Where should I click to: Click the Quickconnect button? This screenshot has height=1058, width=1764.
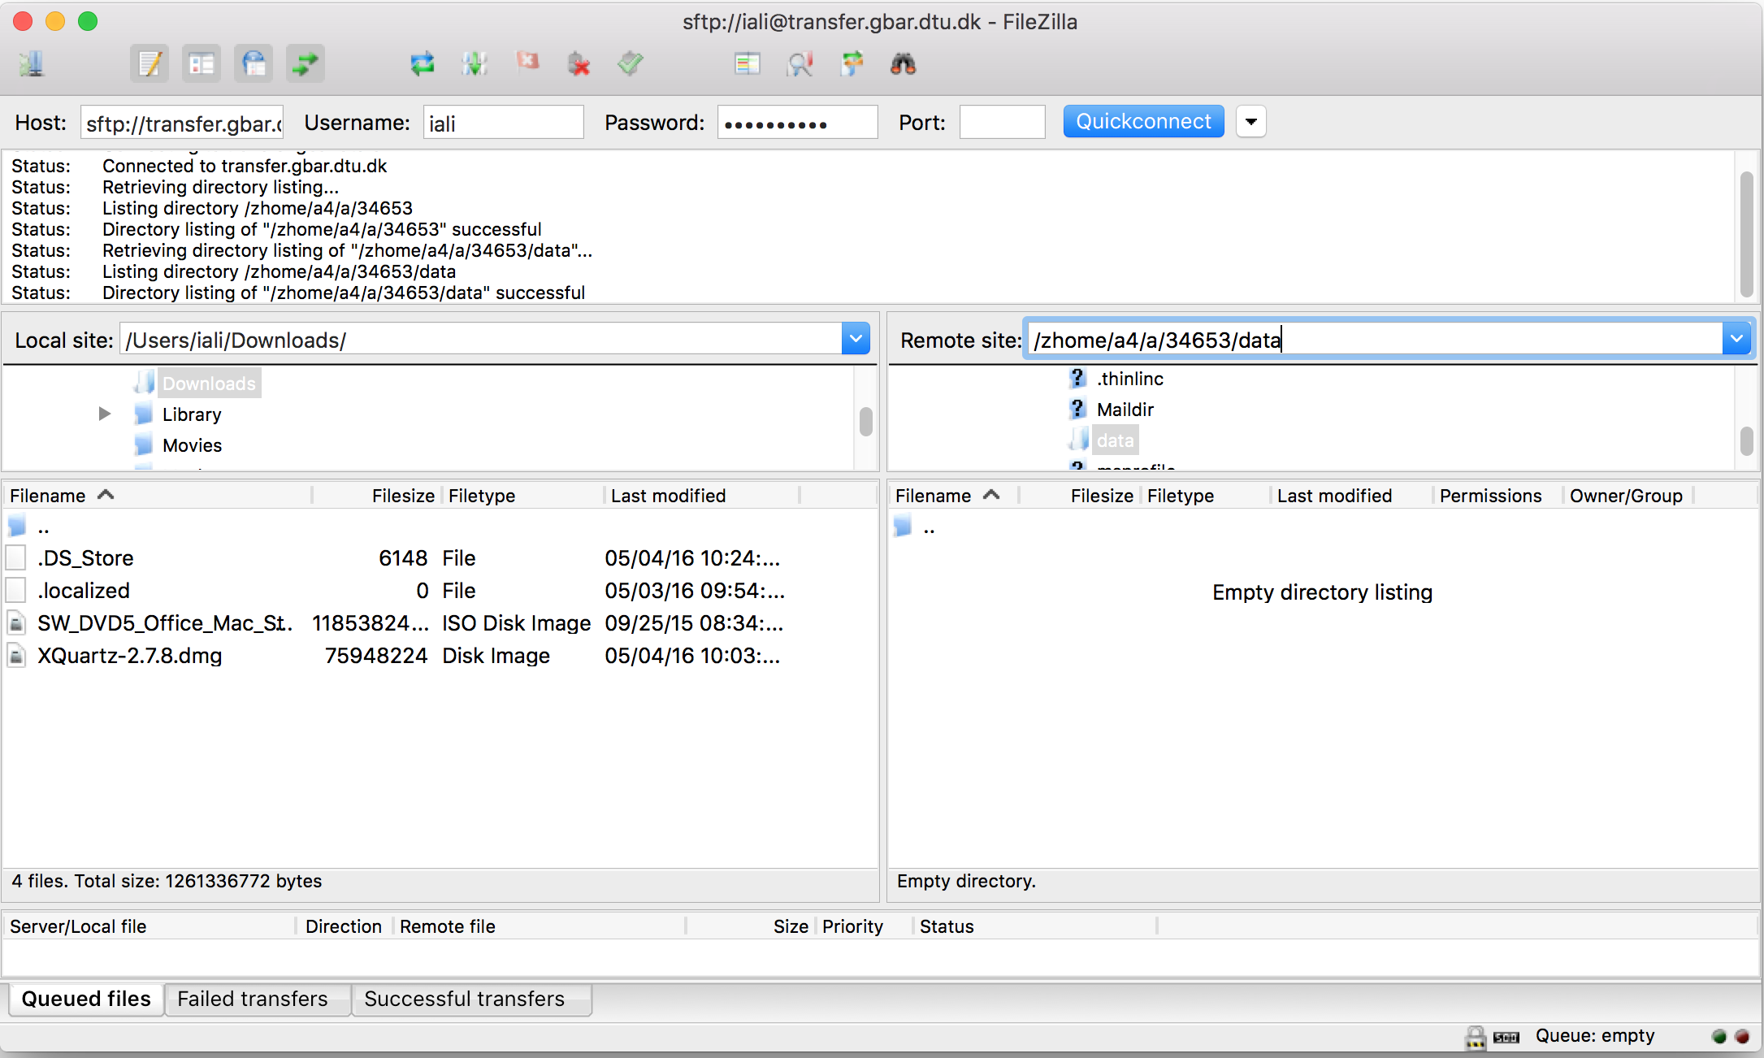(1143, 122)
